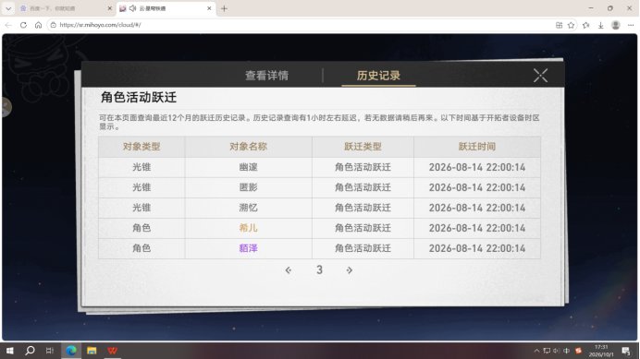Switch to the first Baidu browser tab
The width and height of the screenshot is (640, 359).
pos(61,8)
